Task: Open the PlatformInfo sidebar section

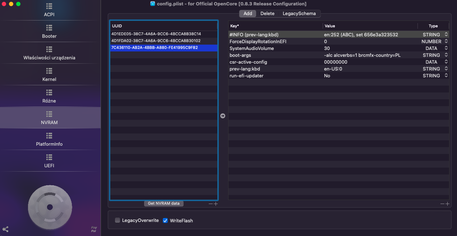Action: [x=49, y=140]
